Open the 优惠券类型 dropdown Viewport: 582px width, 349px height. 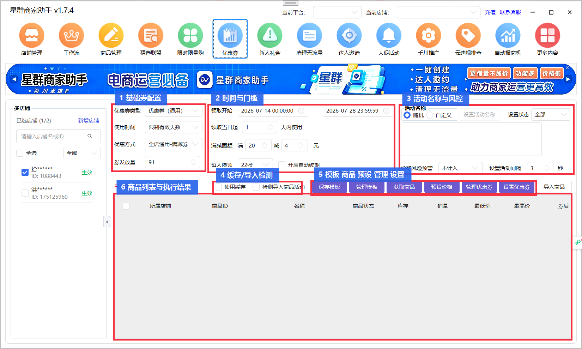[x=174, y=111]
